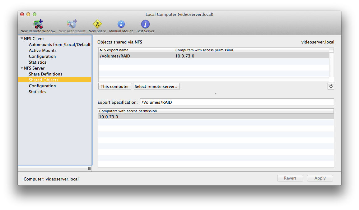Open the Manual Mount tool
The width and height of the screenshot is (359, 210).
pyautogui.click(x=121, y=26)
